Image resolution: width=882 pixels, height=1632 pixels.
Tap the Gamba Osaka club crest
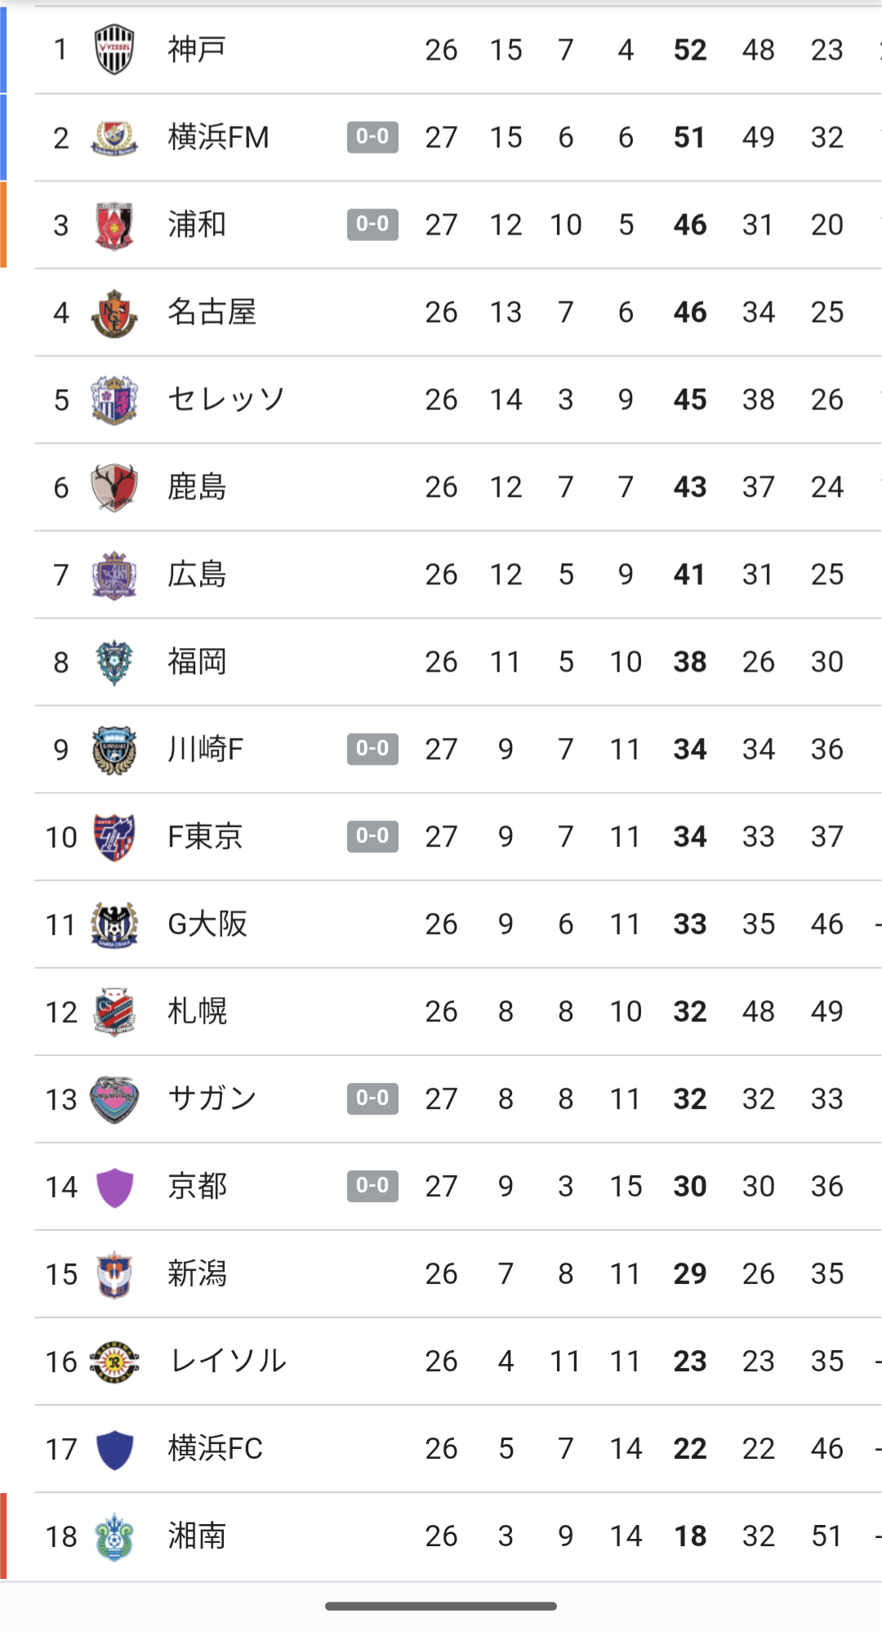pyautogui.click(x=114, y=924)
